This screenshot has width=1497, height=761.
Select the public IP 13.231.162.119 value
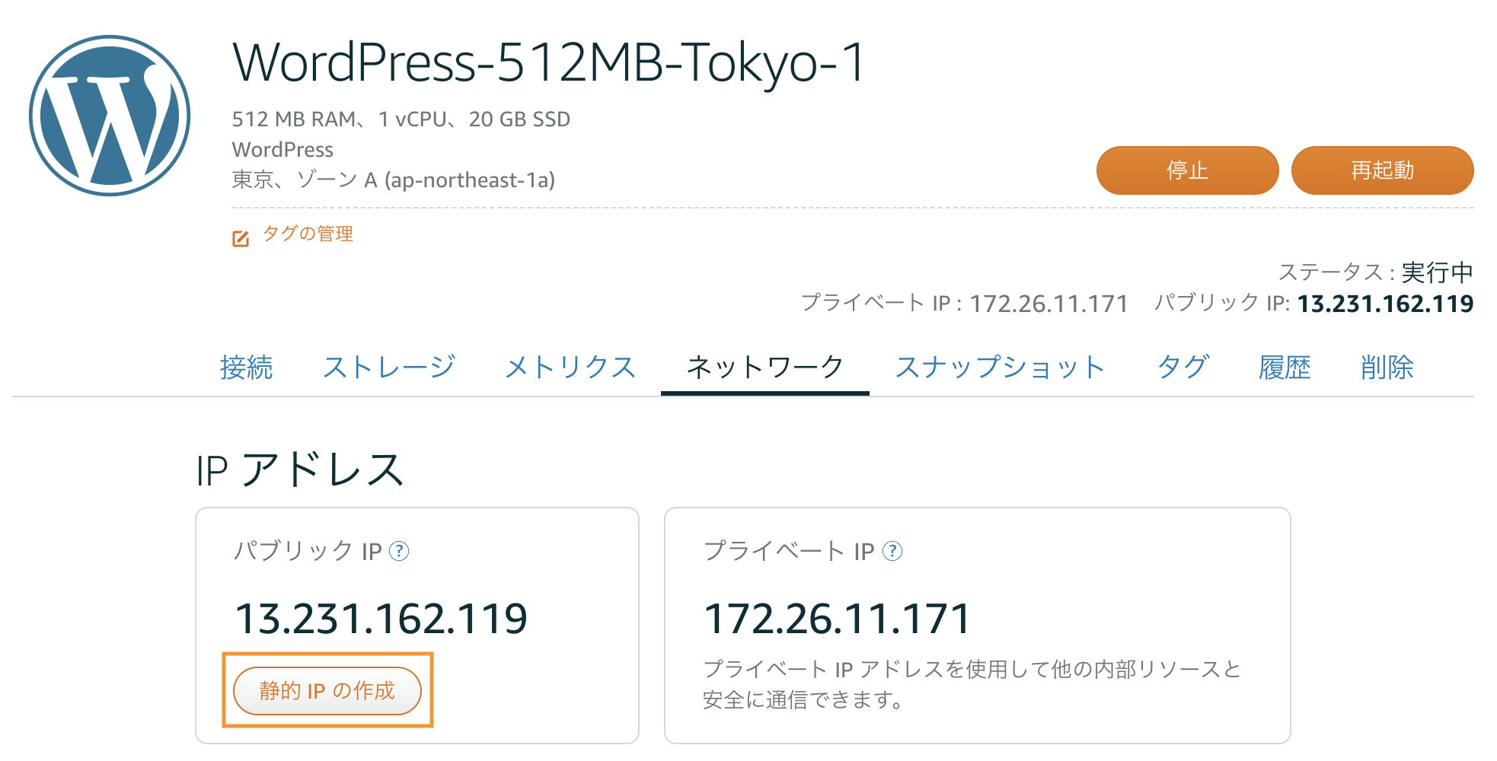(381, 616)
